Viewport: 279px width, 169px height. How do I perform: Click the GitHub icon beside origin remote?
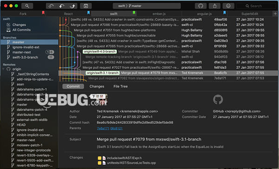click(x=8, y=69)
